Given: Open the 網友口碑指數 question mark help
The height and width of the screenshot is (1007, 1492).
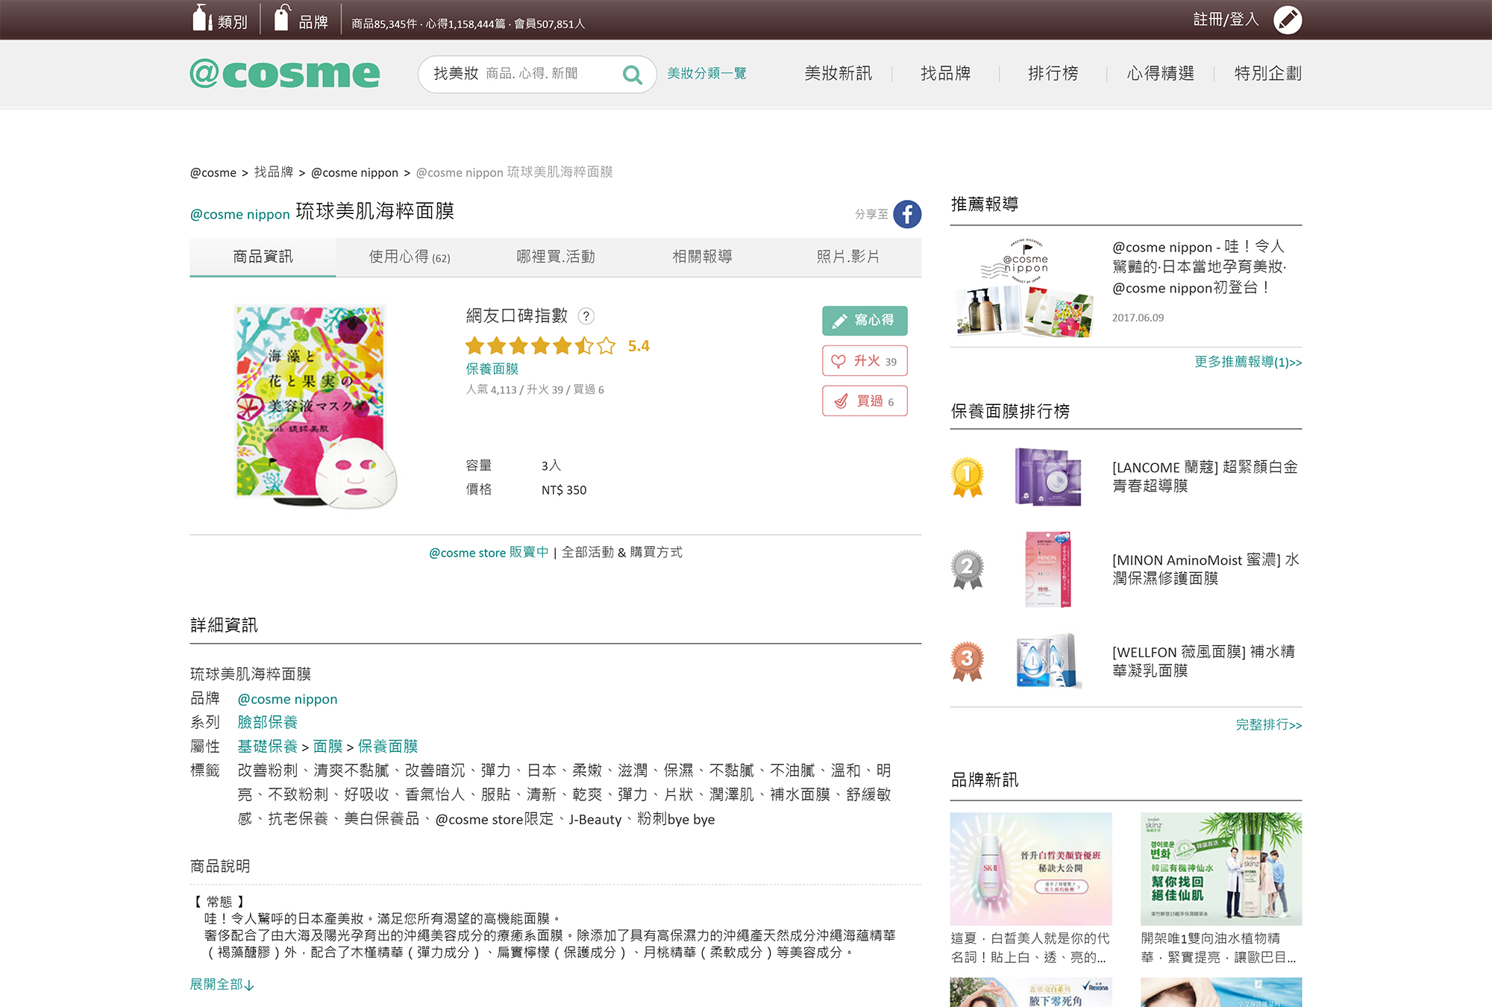Looking at the screenshot, I should [586, 316].
